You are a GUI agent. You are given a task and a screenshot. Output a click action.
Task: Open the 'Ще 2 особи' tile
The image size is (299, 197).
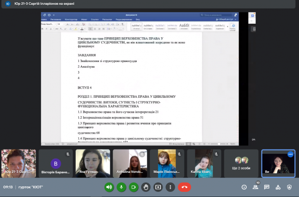click(x=241, y=163)
